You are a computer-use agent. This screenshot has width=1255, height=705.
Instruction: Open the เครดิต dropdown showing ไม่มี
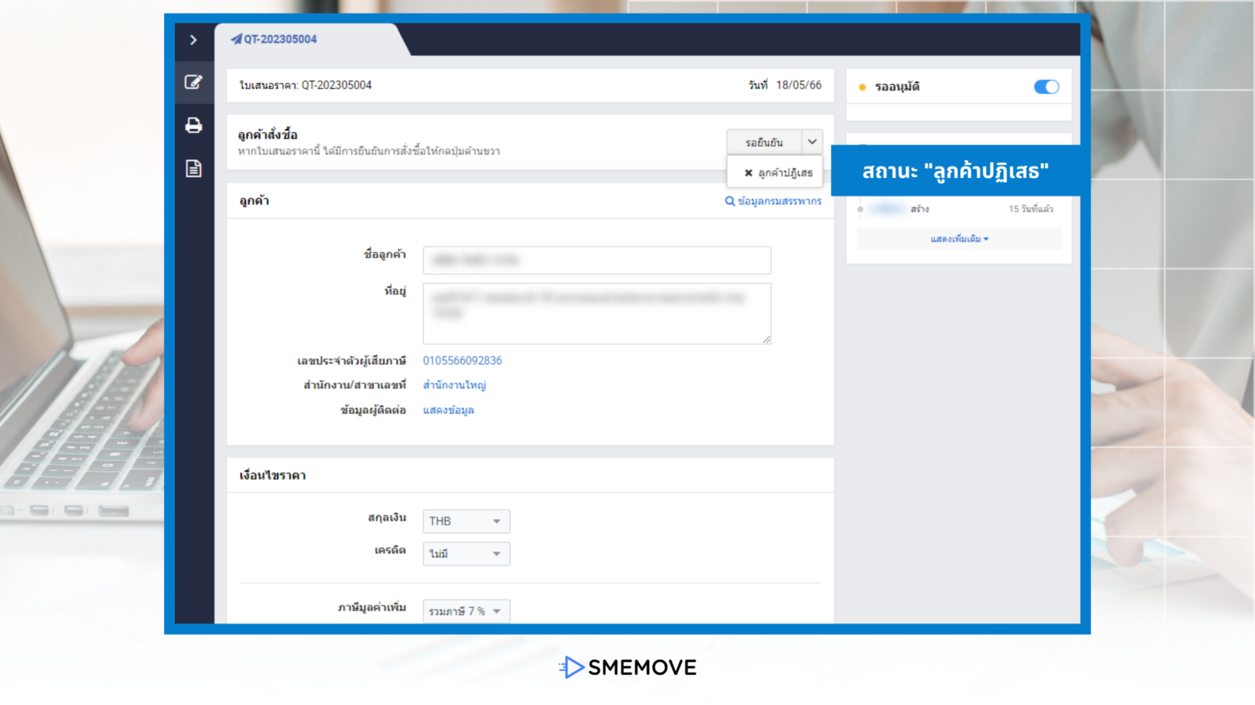tap(466, 553)
